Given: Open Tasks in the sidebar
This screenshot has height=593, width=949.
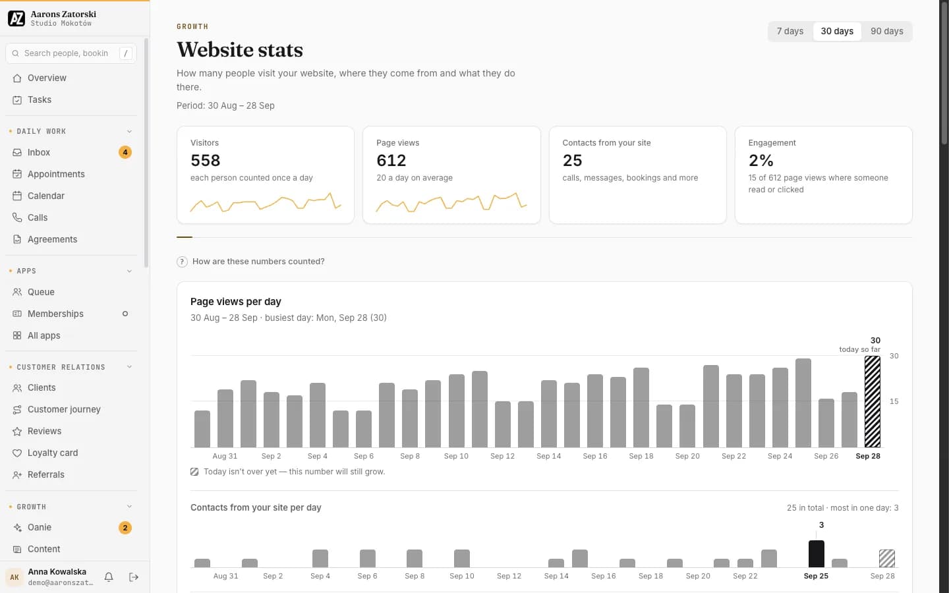Looking at the screenshot, I should [71, 99].
